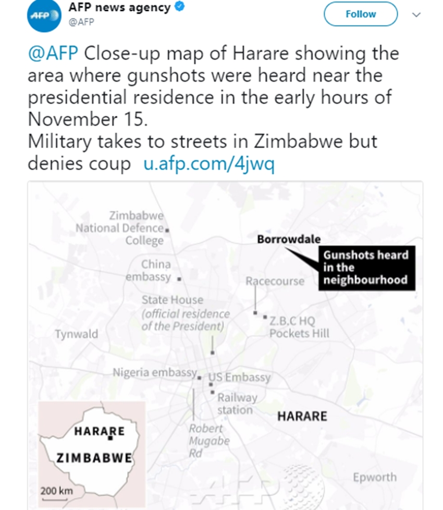Viewport: 443px width, 510px height.
Task: Open the u.afp.com/4jwq link
Action: (208, 164)
